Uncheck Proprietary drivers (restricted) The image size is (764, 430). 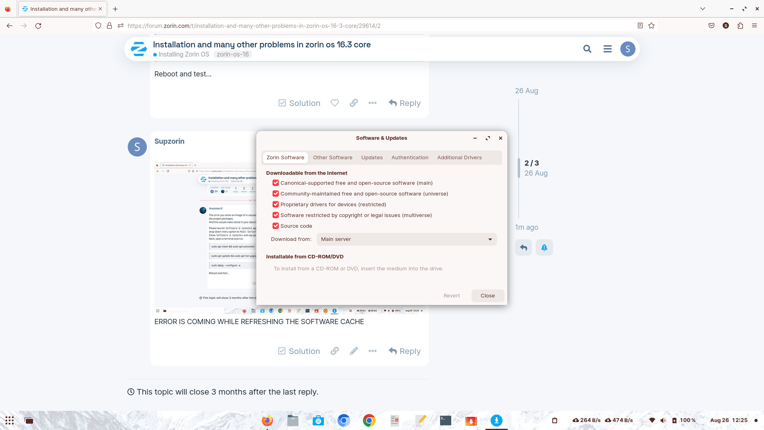point(275,204)
